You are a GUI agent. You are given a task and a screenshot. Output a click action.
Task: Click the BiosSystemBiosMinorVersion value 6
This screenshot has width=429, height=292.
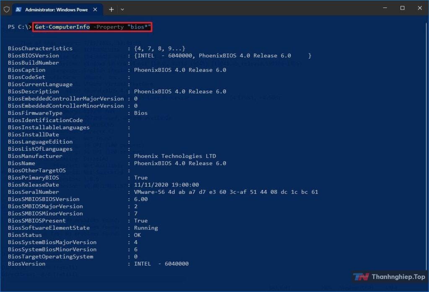pos(136,249)
